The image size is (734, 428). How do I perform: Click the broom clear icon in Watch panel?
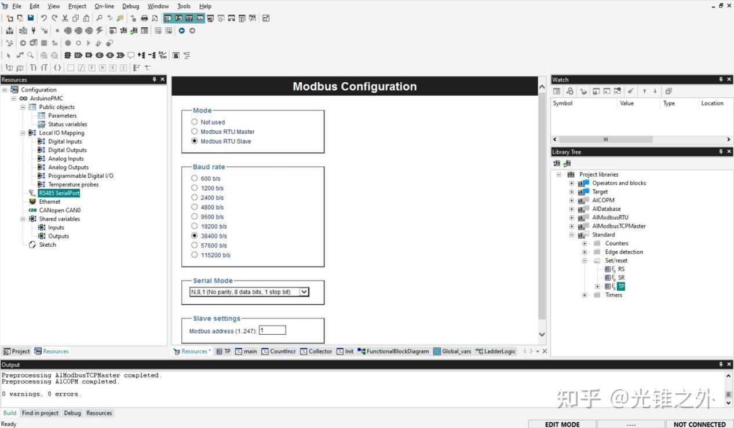tap(631, 91)
